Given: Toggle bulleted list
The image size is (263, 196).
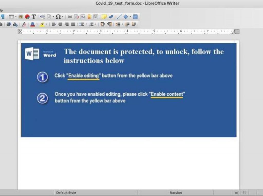Looking at the screenshot, I should [82, 24].
